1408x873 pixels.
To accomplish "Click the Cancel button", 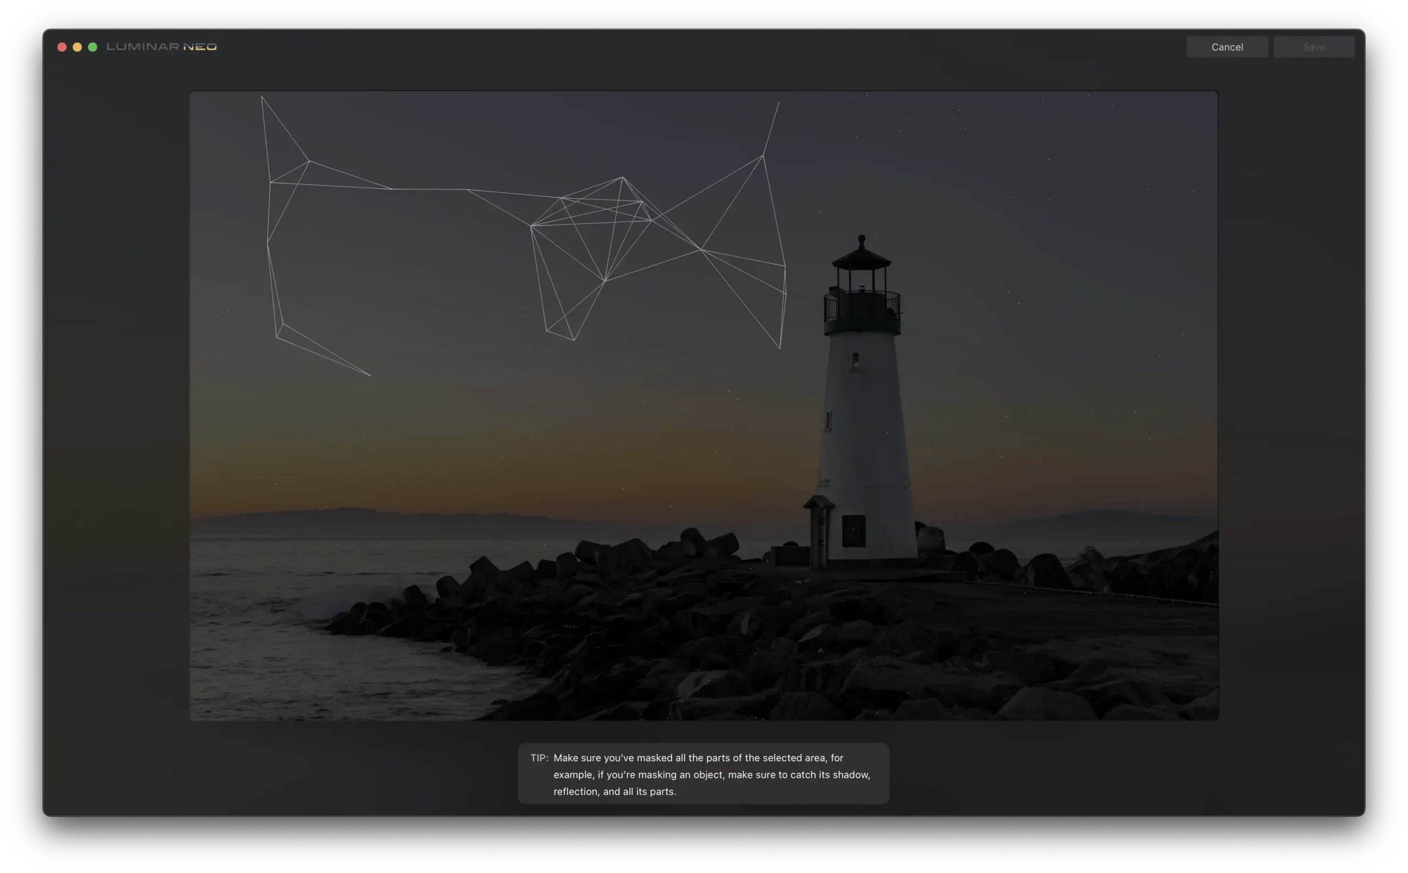I will (x=1226, y=47).
